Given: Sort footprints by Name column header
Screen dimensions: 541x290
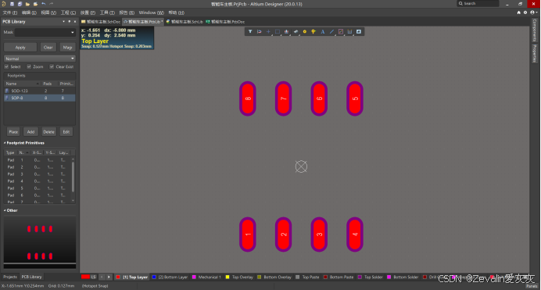Looking at the screenshot, I should pyautogui.click(x=22, y=84).
